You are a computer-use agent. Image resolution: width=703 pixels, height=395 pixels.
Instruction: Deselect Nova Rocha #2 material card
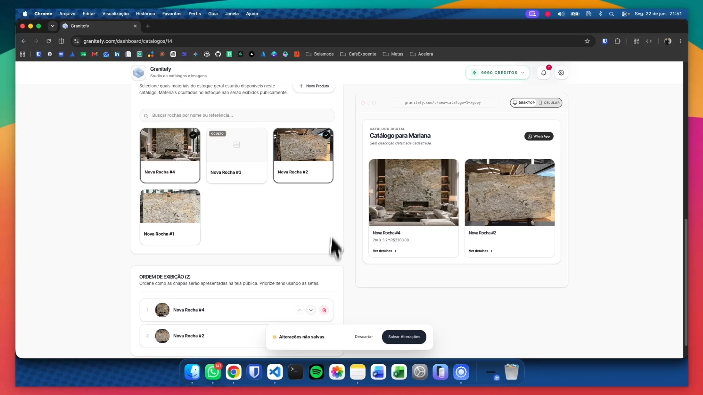(x=303, y=155)
